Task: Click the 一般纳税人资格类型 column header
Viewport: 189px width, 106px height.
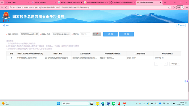Action: [113, 54]
